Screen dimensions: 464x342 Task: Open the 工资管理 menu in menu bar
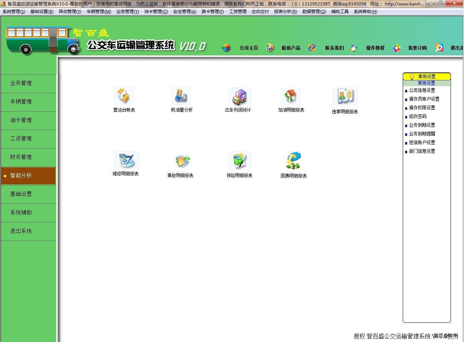click(x=238, y=12)
